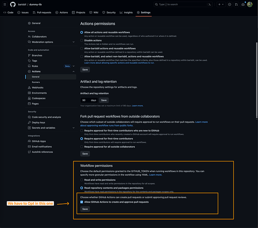Click the retention days input field
Image resolution: width=258 pixels, height=228 pixels.
tap(89, 100)
